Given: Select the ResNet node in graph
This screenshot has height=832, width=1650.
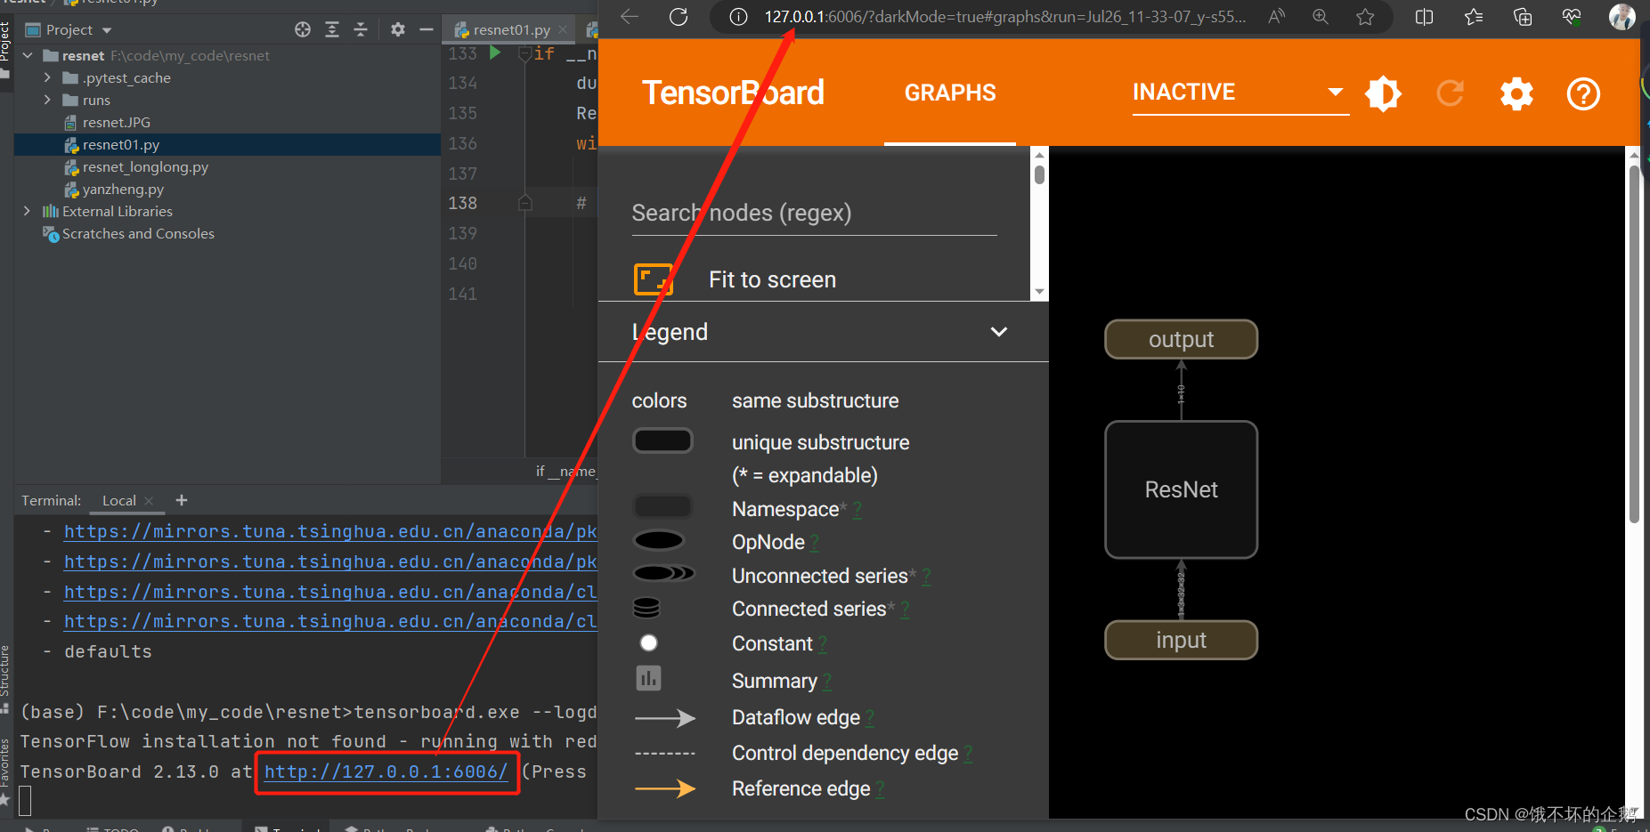Looking at the screenshot, I should [1181, 489].
